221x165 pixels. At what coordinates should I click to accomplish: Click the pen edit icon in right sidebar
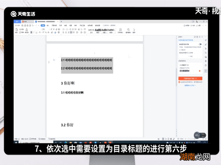coord(206,44)
